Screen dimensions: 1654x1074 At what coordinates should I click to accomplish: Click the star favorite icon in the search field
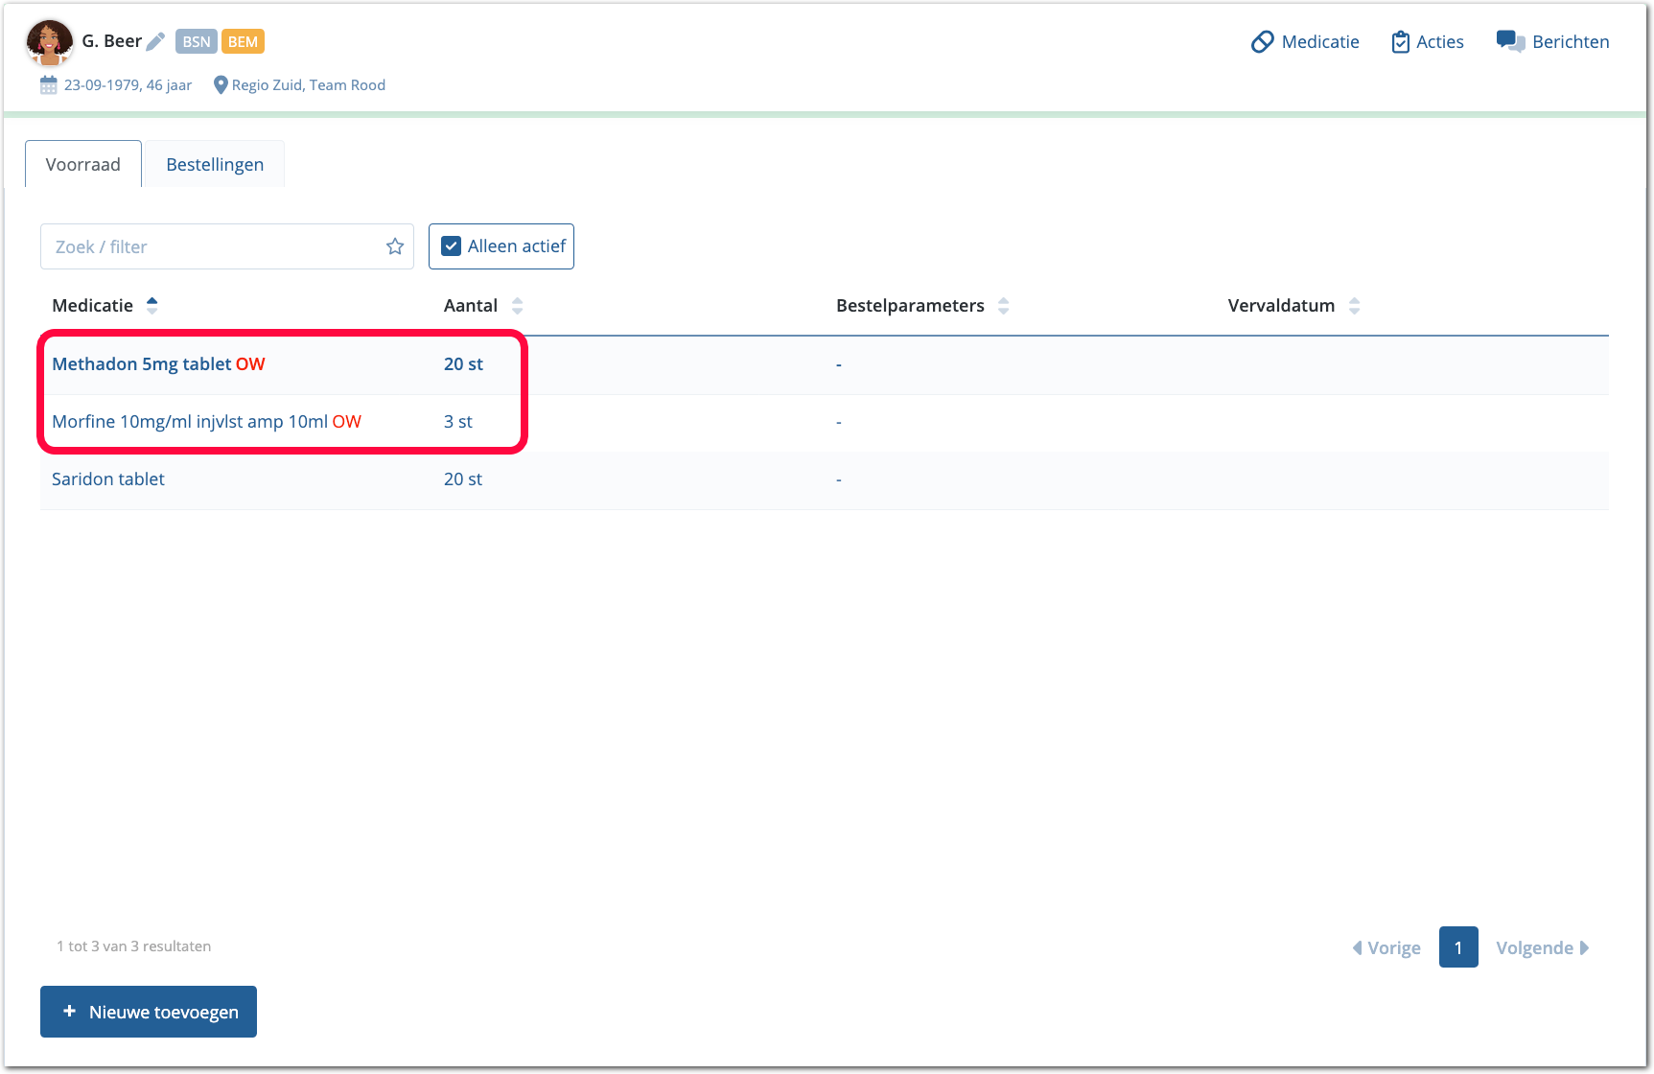click(x=395, y=246)
